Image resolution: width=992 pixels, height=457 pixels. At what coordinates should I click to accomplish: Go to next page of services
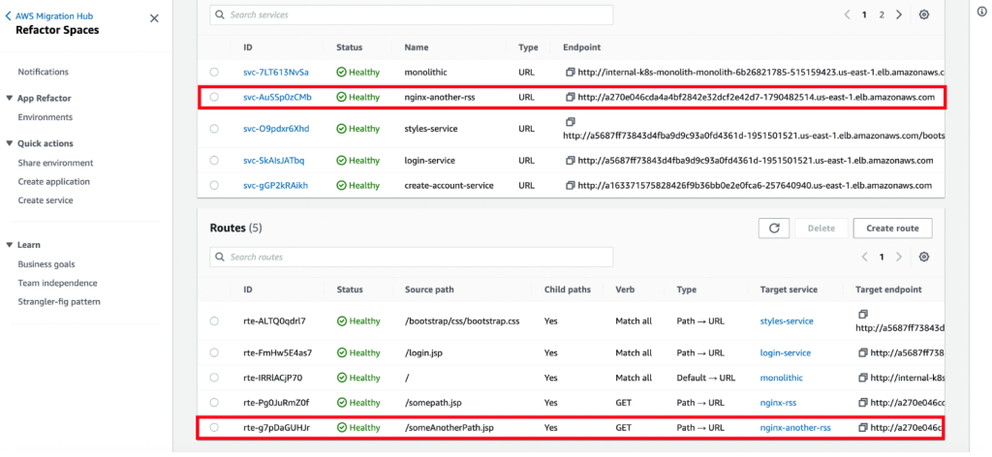pos(899,15)
